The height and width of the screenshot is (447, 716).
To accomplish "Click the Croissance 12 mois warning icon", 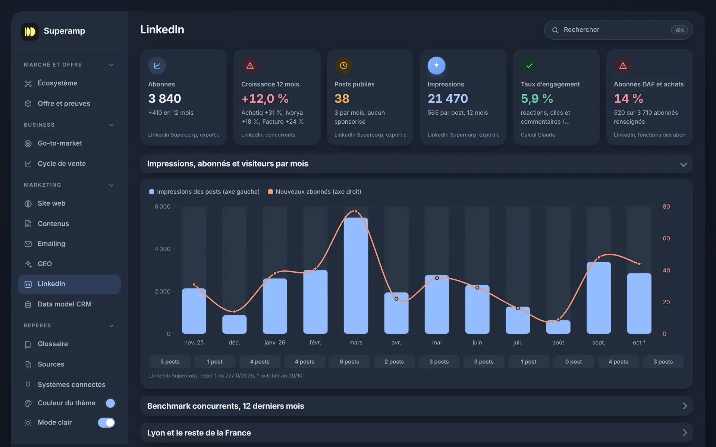I will point(250,66).
